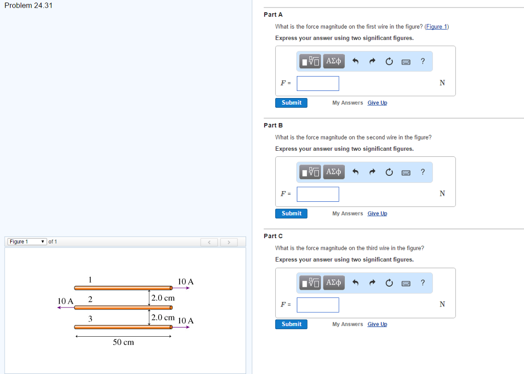Click the next figure arrow

tap(229, 242)
